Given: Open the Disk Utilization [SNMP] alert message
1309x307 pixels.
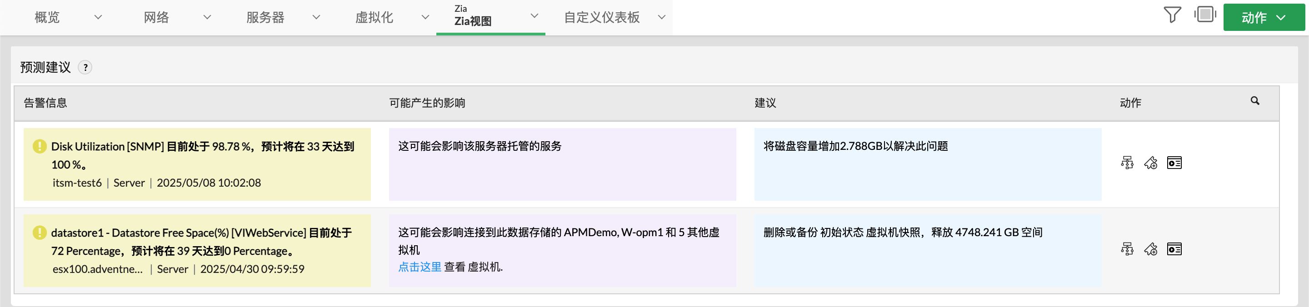Looking at the screenshot, I should coord(203,155).
